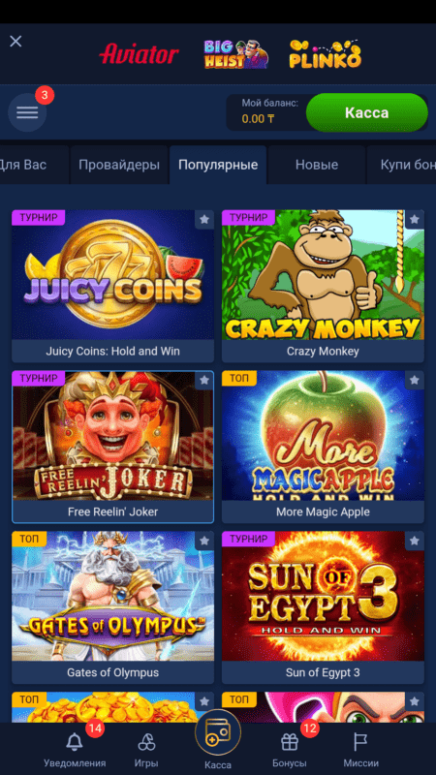Image resolution: width=436 pixels, height=775 pixels.
Task: Click the green Касса button
Action: click(x=367, y=112)
